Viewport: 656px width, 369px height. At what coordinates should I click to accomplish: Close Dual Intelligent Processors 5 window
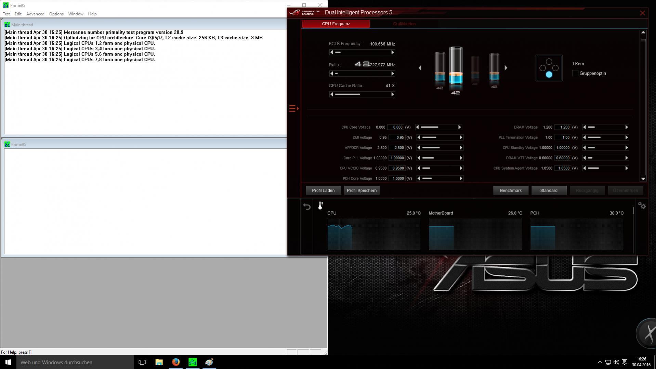pos(642,13)
